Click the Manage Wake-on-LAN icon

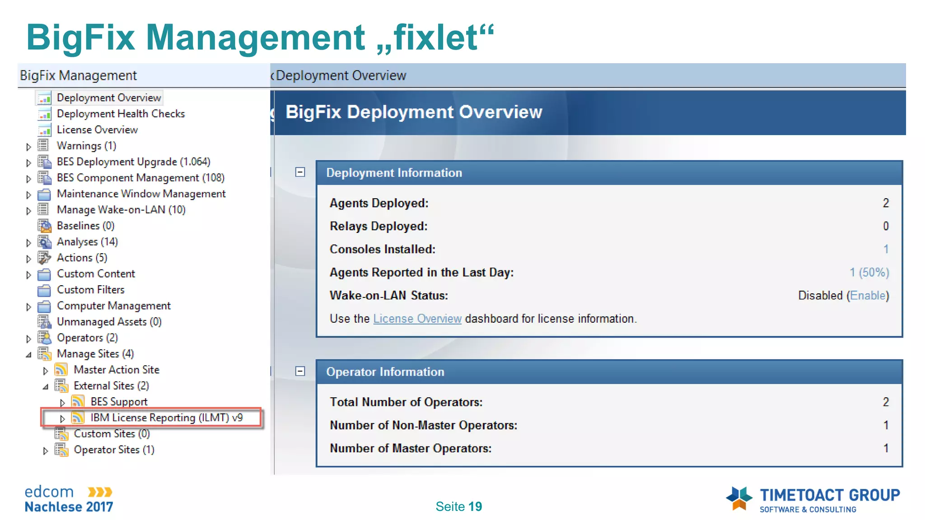point(43,210)
